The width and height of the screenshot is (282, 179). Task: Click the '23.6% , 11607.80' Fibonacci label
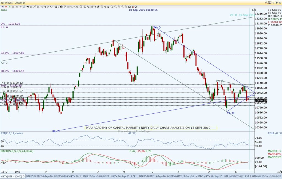pos(12,53)
